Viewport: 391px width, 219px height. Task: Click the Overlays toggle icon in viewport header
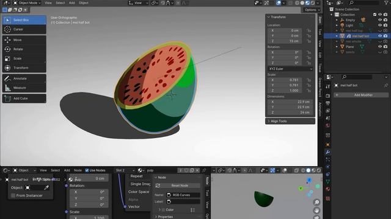[x=279, y=3]
